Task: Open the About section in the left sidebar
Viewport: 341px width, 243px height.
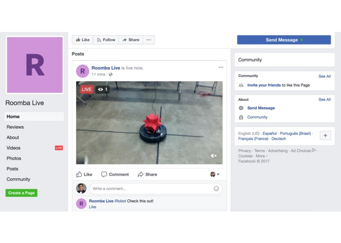Action: pyautogui.click(x=13, y=138)
